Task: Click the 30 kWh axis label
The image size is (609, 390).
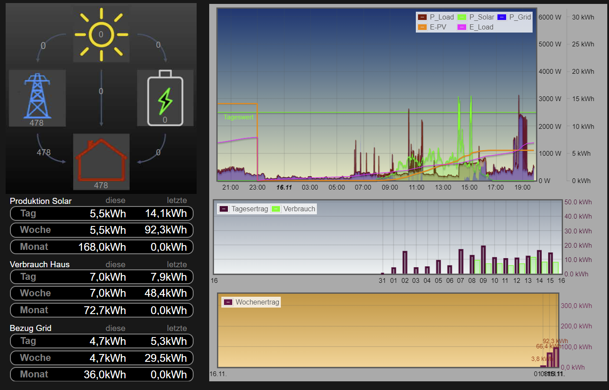Action: 583,17
